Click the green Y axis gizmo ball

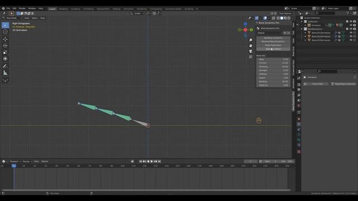[x=251, y=30]
